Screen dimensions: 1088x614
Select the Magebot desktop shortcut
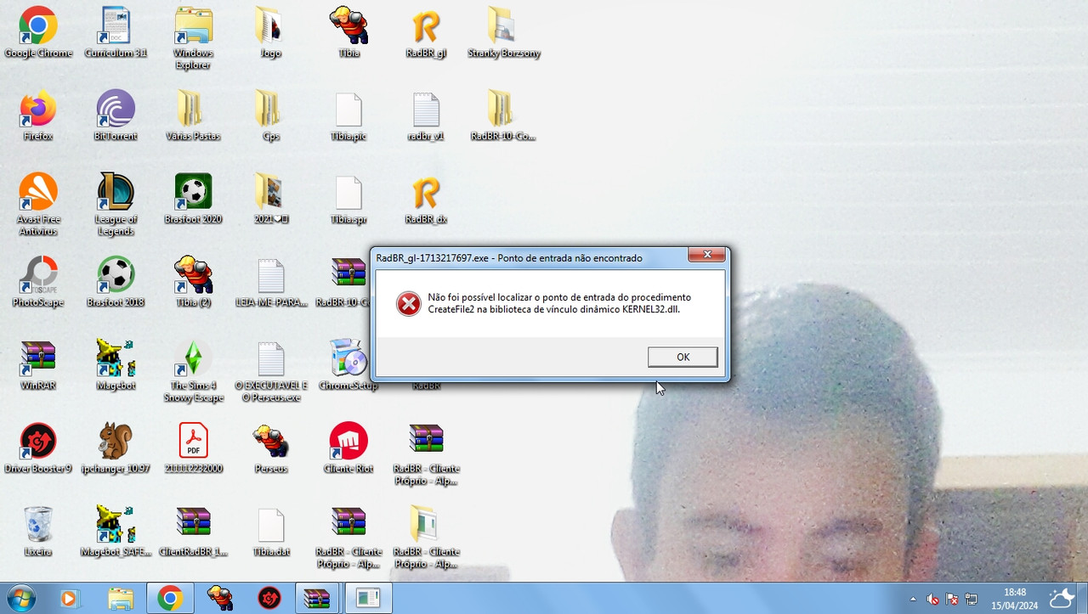[x=116, y=365]
